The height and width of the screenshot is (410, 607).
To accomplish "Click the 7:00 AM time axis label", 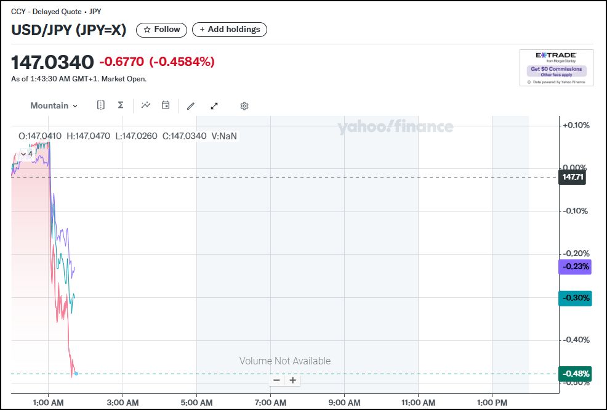I will (x=271, y=403).
